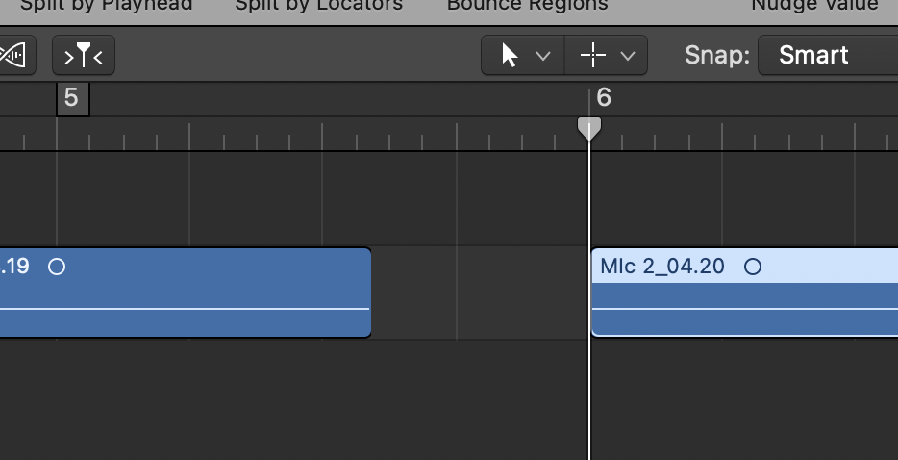Click Bounce Regions in toolbar
Viewport: 898px width, 460px height.
point(527,5)
